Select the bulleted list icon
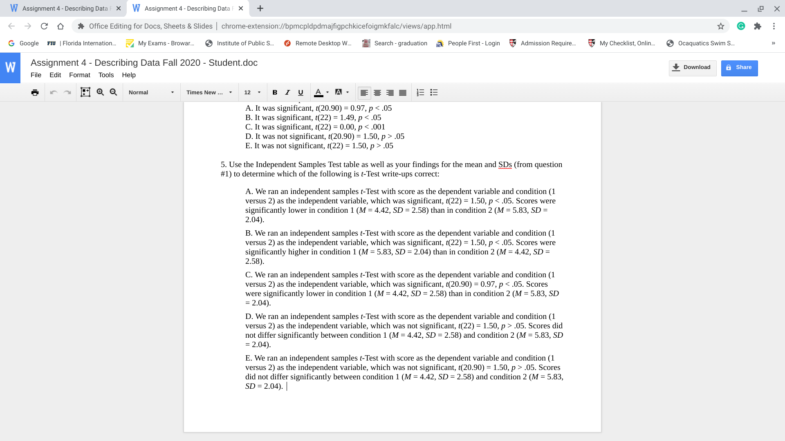The height and width of the screenshot is (441, 785). (434, 93)
